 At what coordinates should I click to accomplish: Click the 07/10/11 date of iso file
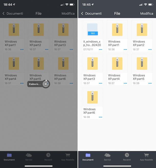tap(88, 49)
